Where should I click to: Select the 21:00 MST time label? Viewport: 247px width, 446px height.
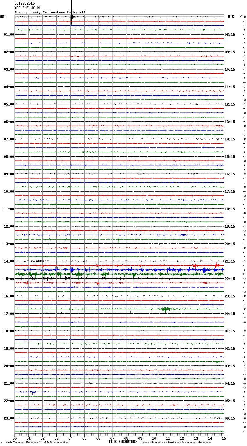point(9,383)
